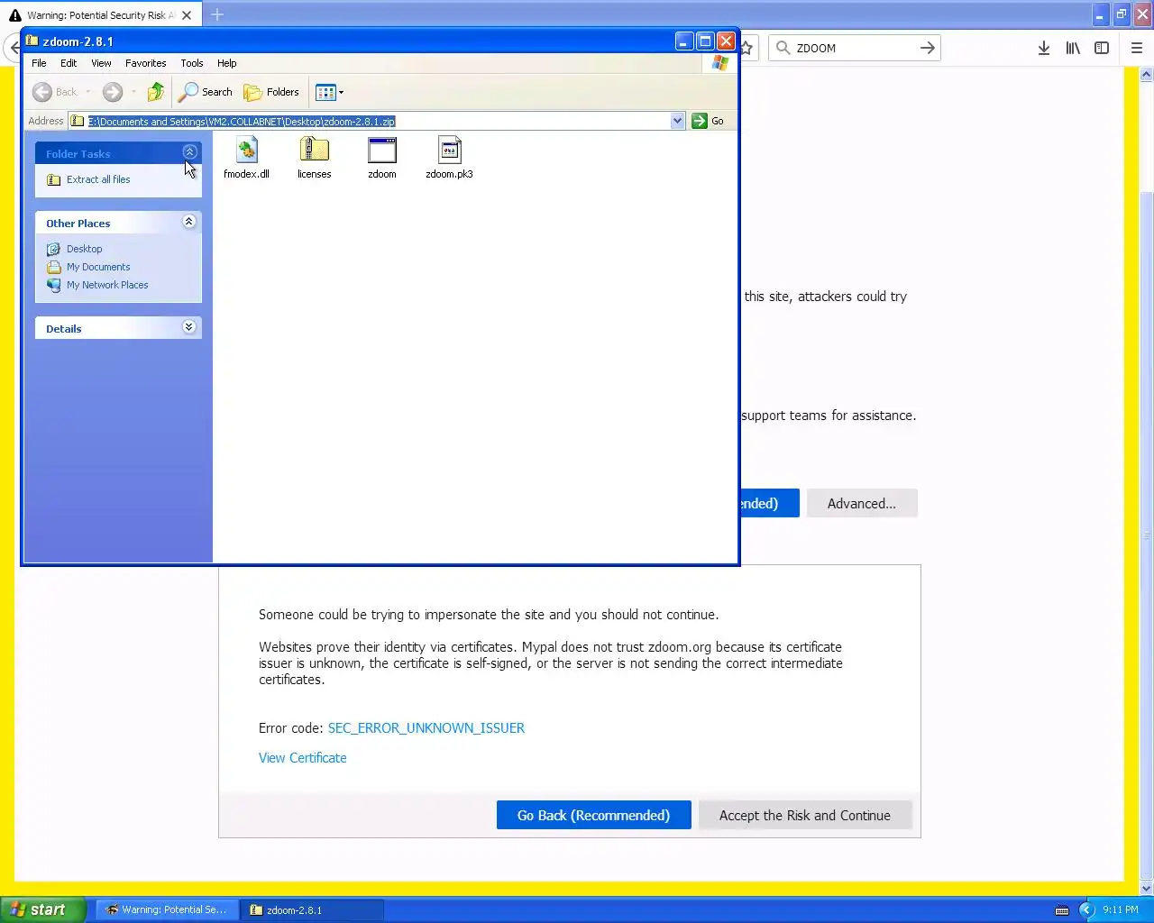Viewport: 1154px width, 923px height.
Task: Collapse the Other Places panel
Action: [189, 222]
